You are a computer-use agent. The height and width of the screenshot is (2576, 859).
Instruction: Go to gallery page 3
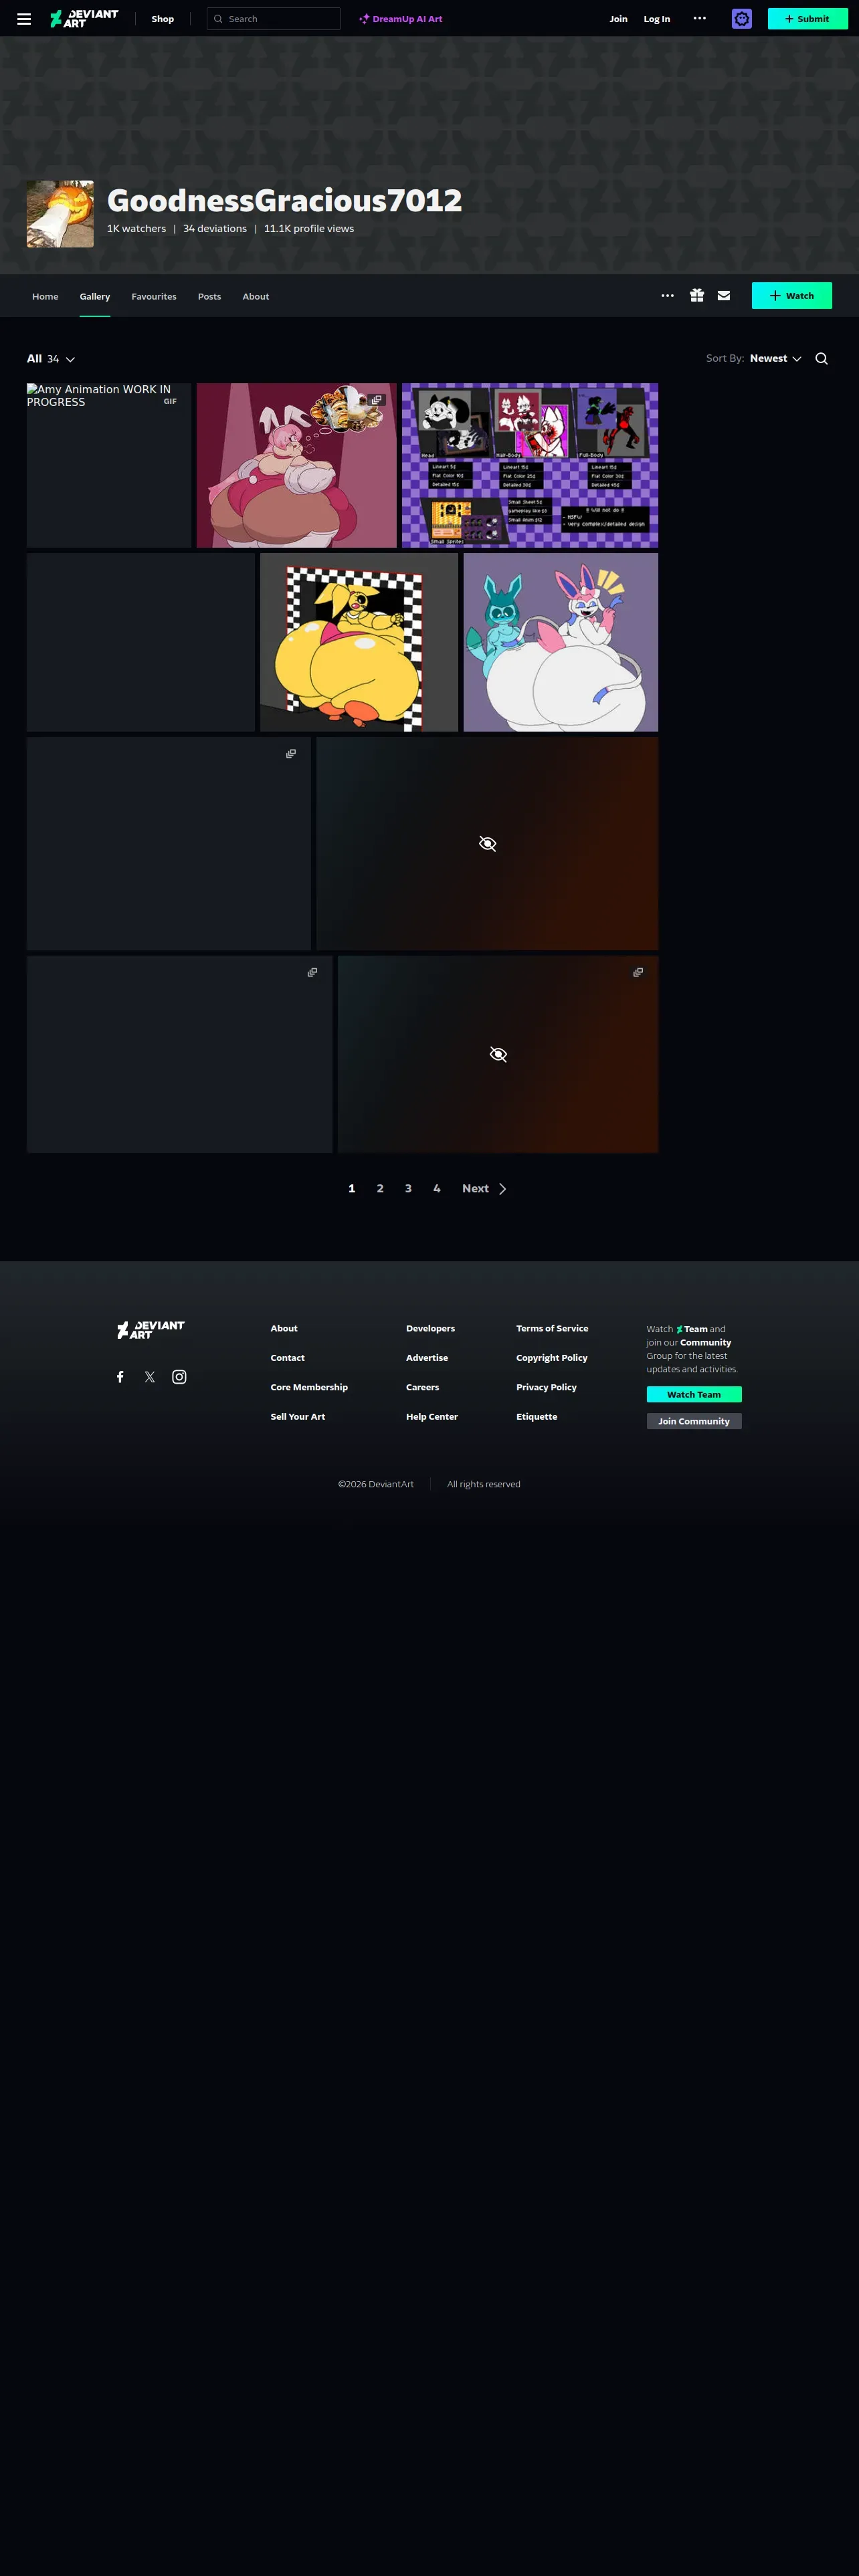(x=408, y=1188)
